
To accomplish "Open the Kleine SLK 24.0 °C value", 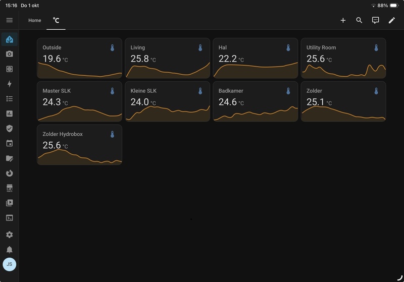I will pyautogui.click(x=143, y=102).
